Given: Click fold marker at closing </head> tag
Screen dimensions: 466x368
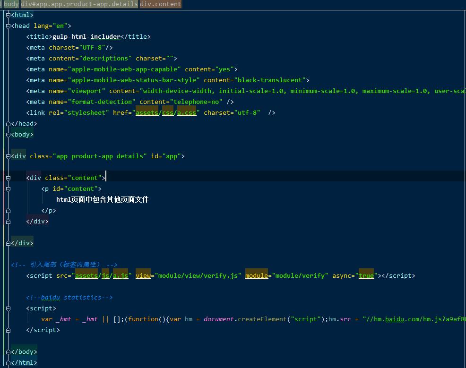Looking at the screenshot, I should pos(9,124).
